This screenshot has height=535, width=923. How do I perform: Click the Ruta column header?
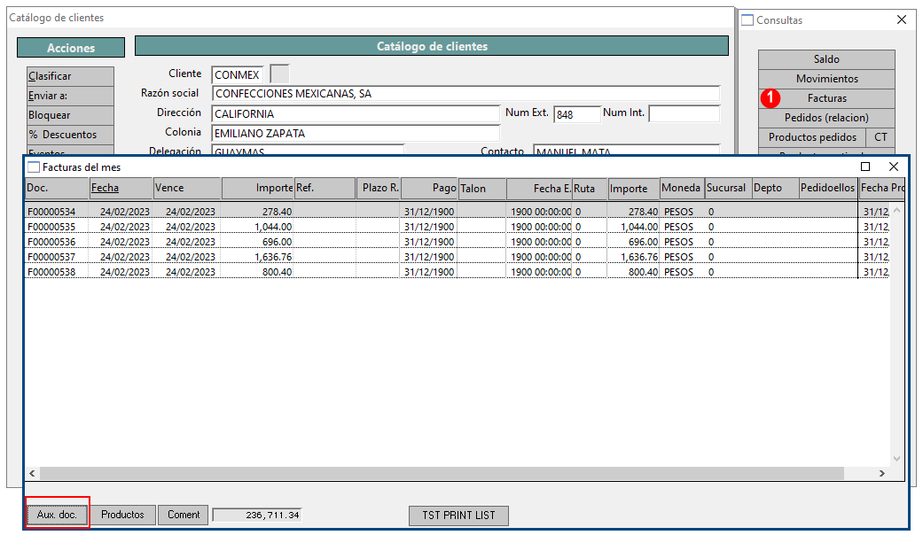590,188
